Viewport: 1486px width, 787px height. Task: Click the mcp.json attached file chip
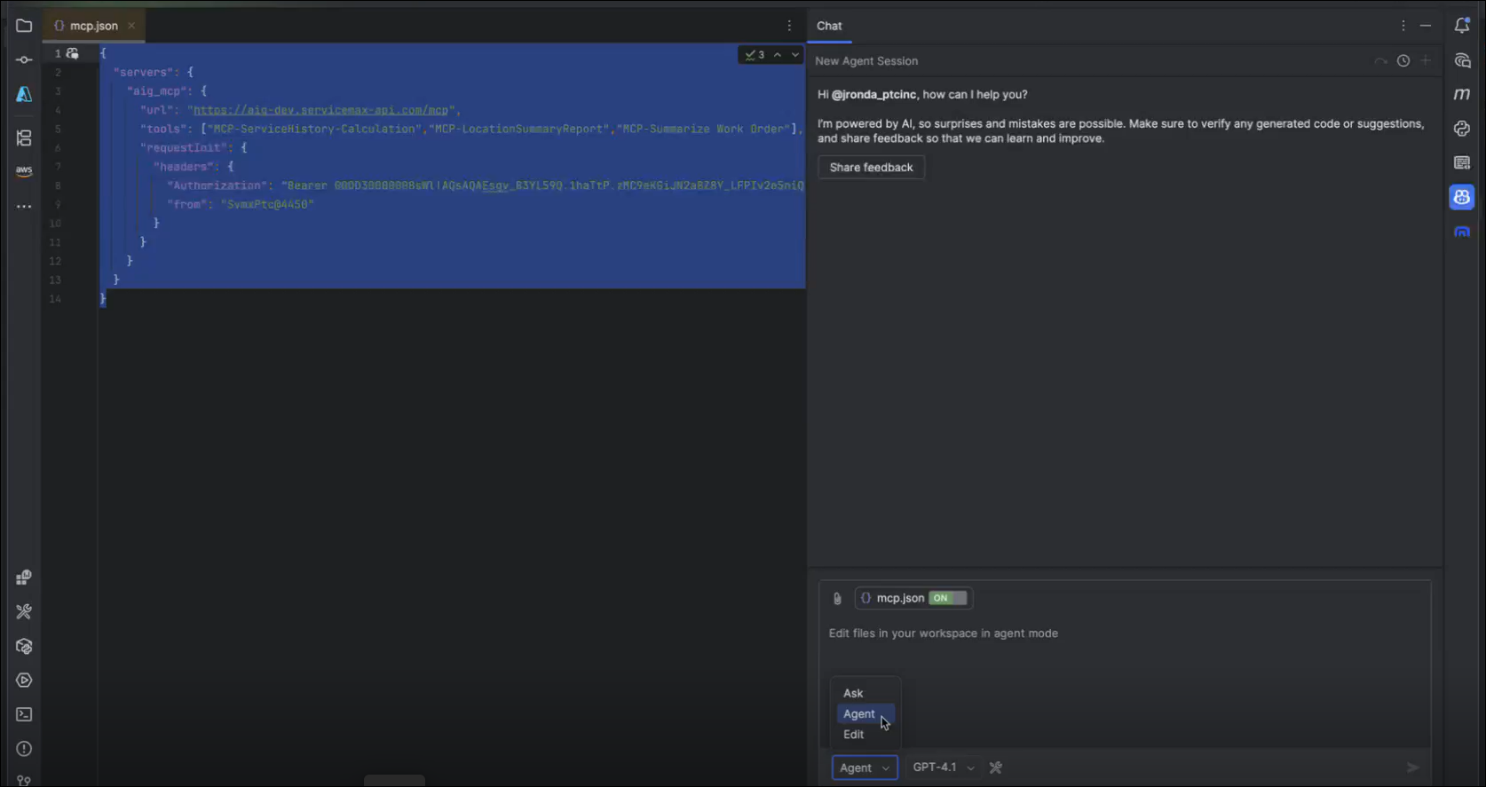913,598
